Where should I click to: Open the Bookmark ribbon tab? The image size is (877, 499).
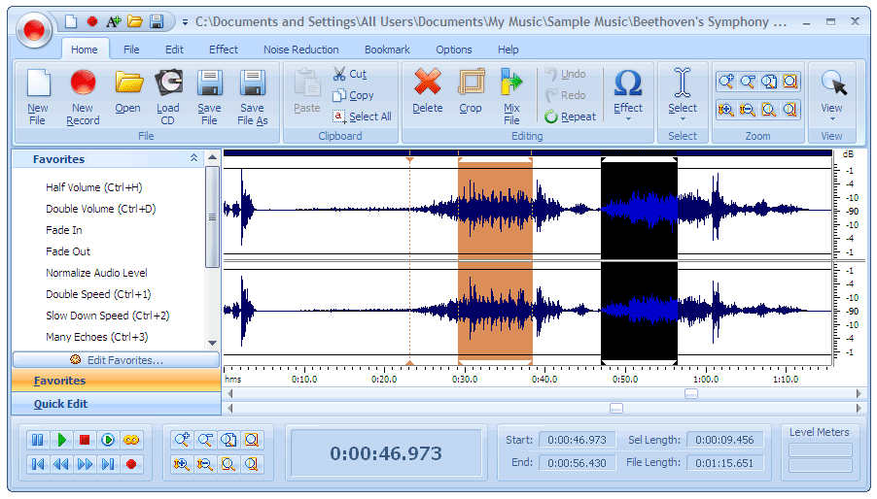coord(387,50)
